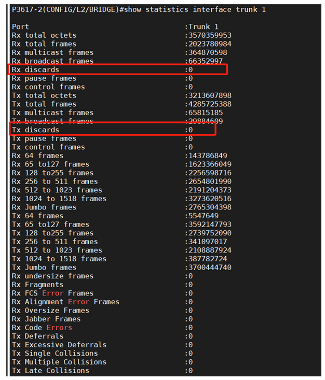Click the red Error word in Rx FCS line
The image size is (325, 380).
(53, 293)
